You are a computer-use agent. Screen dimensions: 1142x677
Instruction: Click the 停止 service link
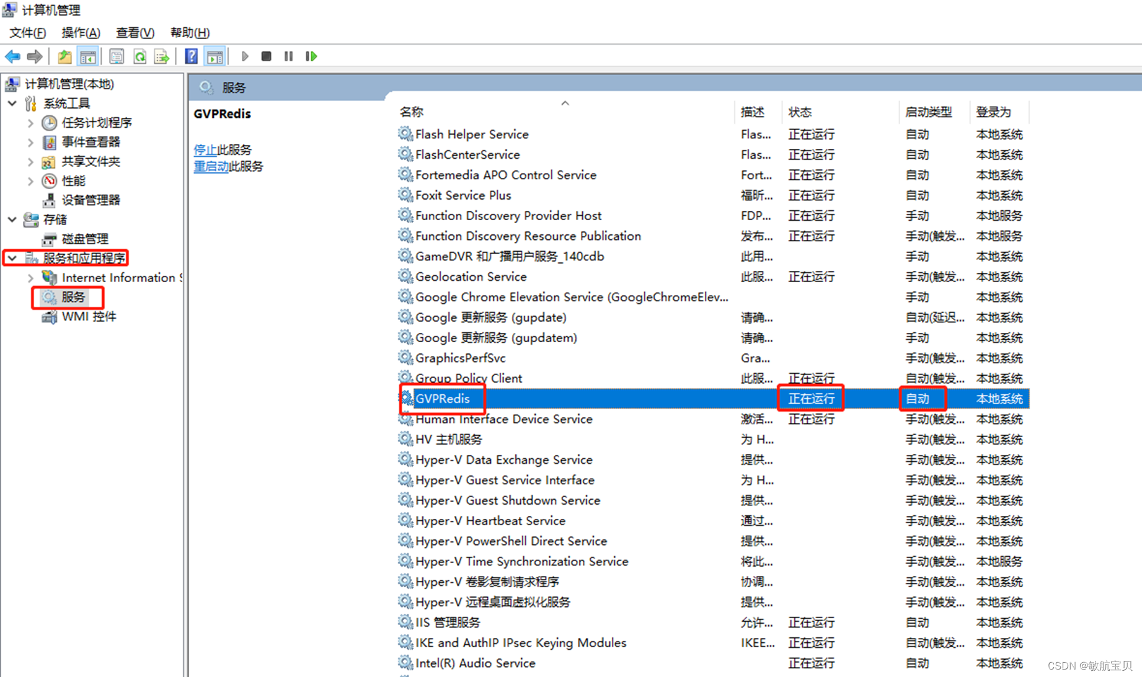pyautogui.click(x=205, y=150)
